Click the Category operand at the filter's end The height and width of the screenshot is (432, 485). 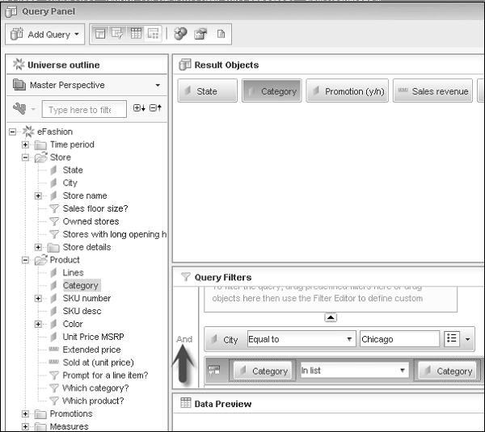(449, 371)
